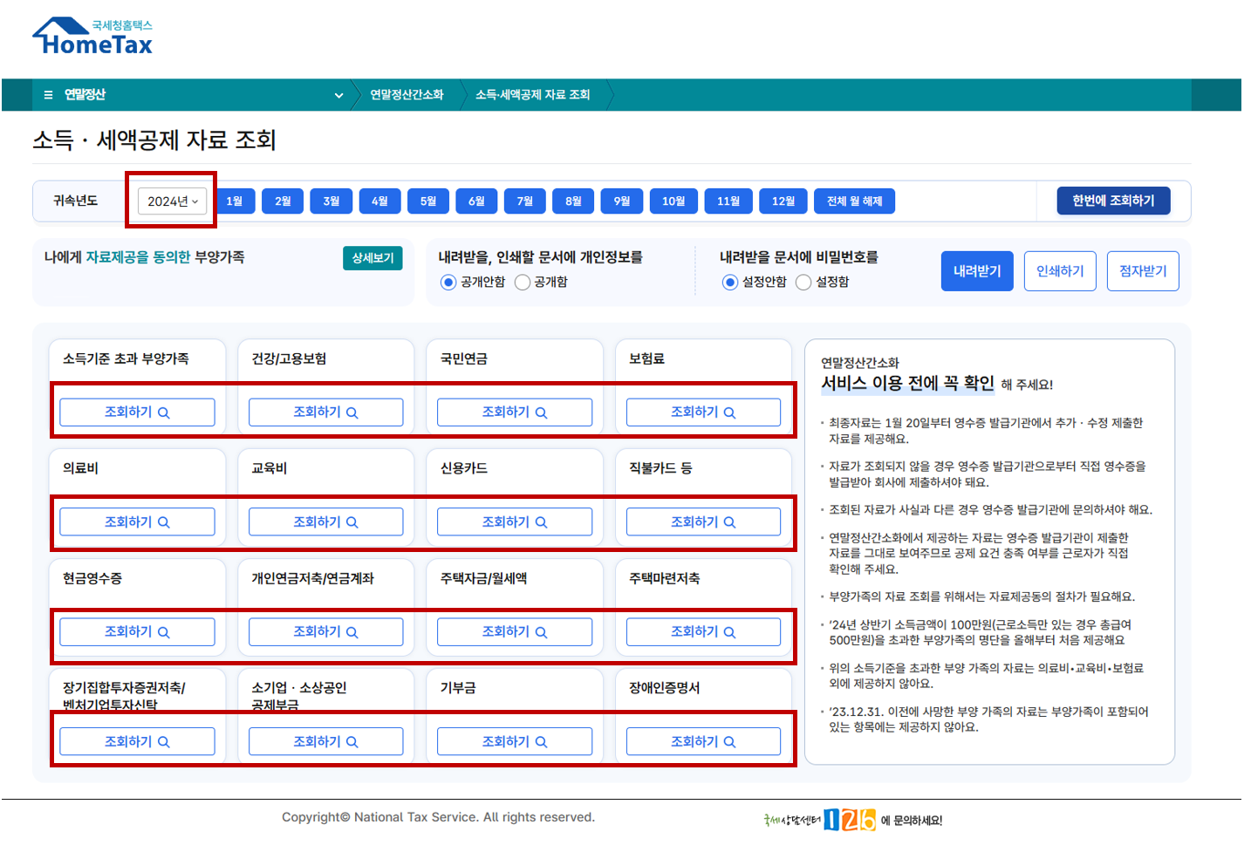The image size is (1251, 852).
Task: Expand the 연말정산 menu chevron
Action: (338, 95)
